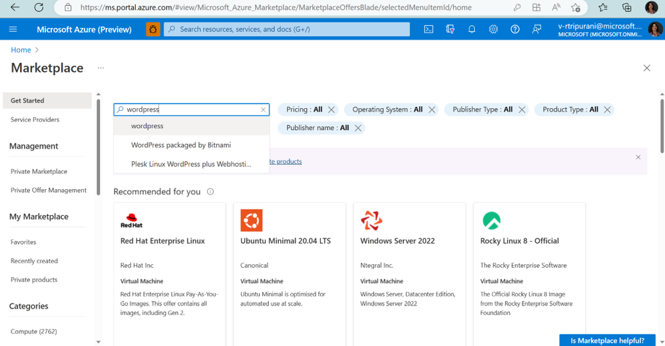
Task: Remove the Pricing filter
Action: point(332,110)
